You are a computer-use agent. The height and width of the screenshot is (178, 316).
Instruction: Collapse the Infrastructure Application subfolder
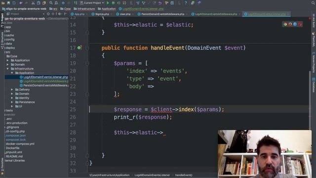click(x=12, y=73)
